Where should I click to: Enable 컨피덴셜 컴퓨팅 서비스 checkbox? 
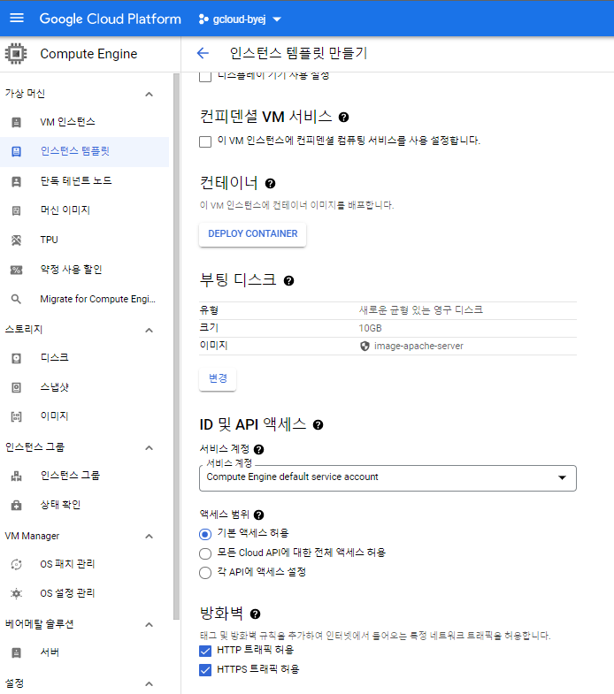tap(205, 141)
